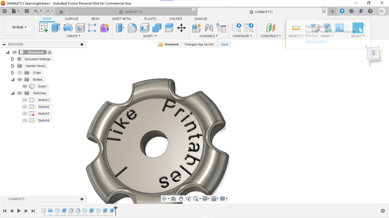
Task: Launch the purple Create Form tool
Action: click(x=105, y=28)
